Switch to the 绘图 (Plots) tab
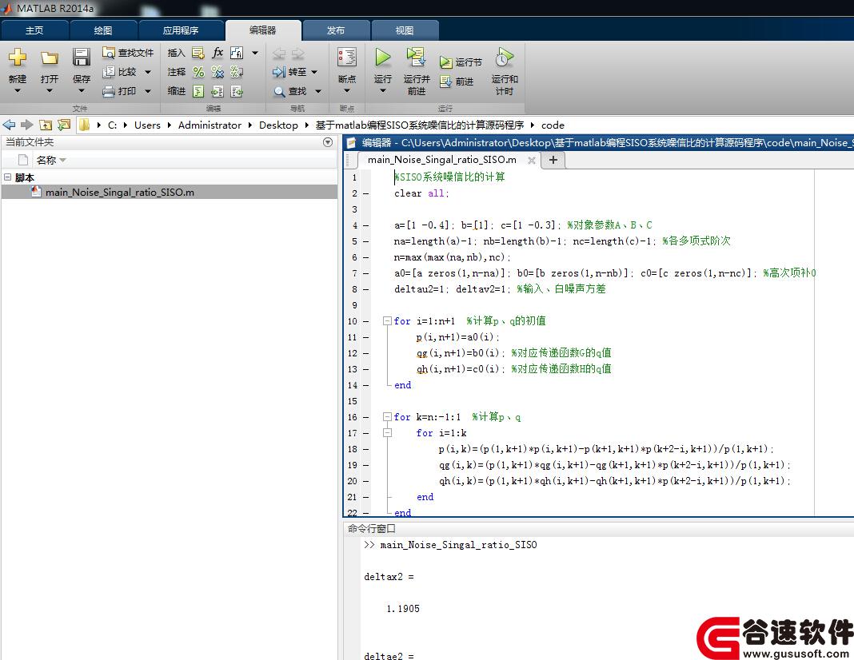The width and height of the screenshot is (854, 660). pyautogui.click(x=103, y=30)
